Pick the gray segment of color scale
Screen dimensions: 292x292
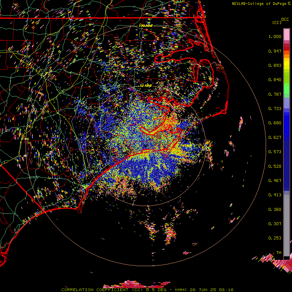[x=286, y=225]
